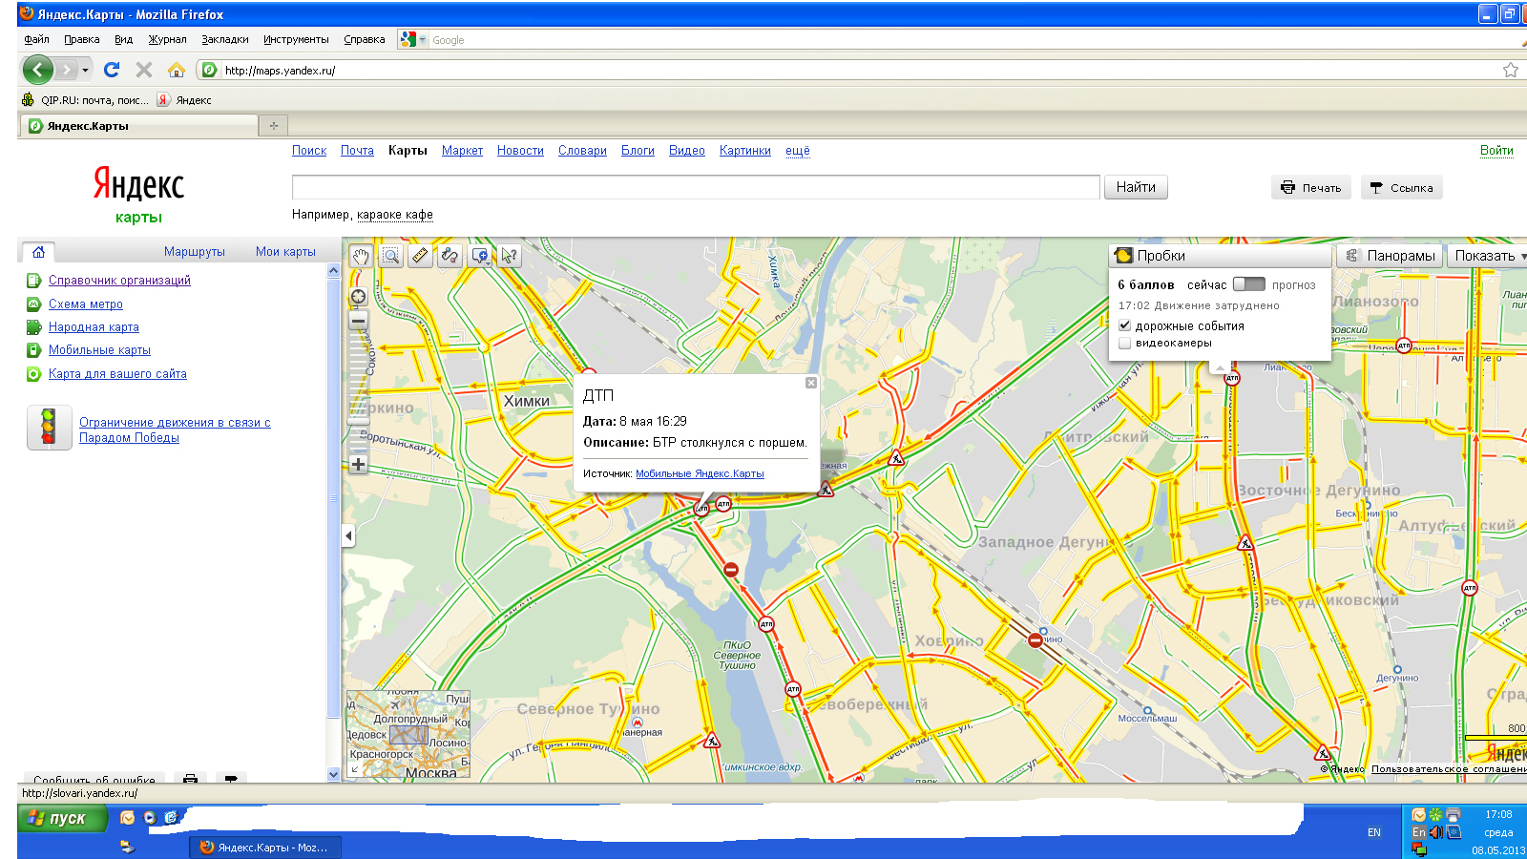Open the Поиск service link
The width and height of the screenshot is (1527, 859).
coord(309,151)
